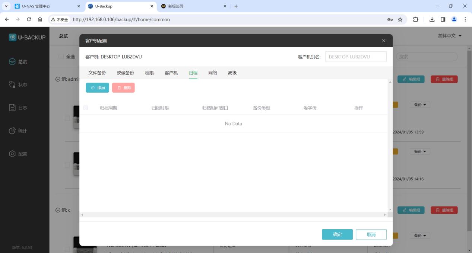Viewport: 472px width, 253px height.
Task: Open the 日志 log sidebar icon
Action: point(12,108)
